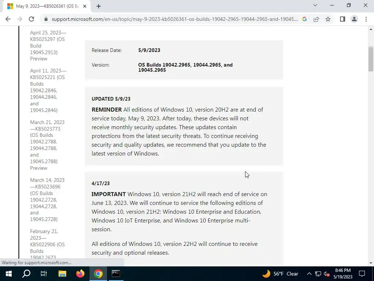Open April 25, 2023 KB5025297 article
Screen dimensions: 374x281
[x=48, y=46]
